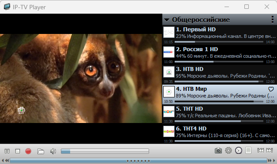
Task: Pause the playback
Action: [7, 151]
